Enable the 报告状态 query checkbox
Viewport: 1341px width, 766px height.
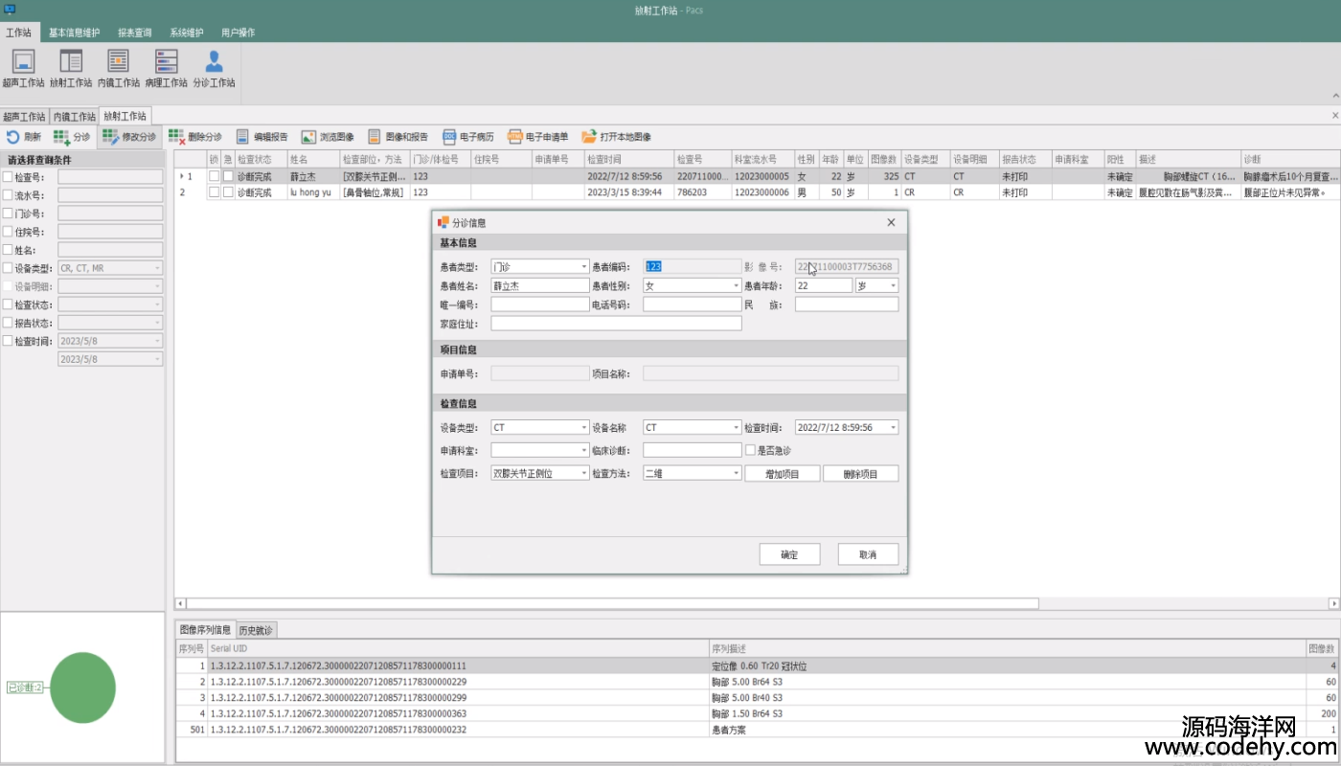click(x=8, y=323)
